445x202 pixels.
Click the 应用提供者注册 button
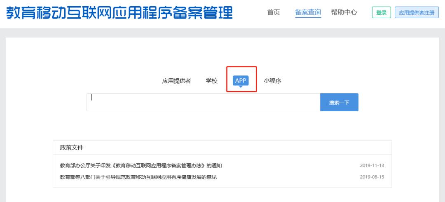tap(417, 12)
